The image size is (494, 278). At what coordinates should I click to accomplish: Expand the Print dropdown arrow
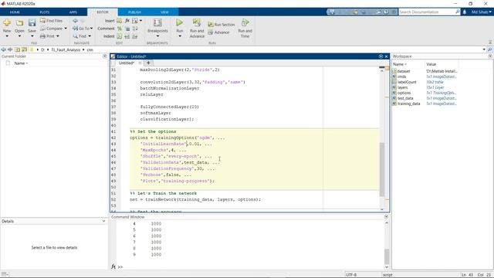pos(58,36)
